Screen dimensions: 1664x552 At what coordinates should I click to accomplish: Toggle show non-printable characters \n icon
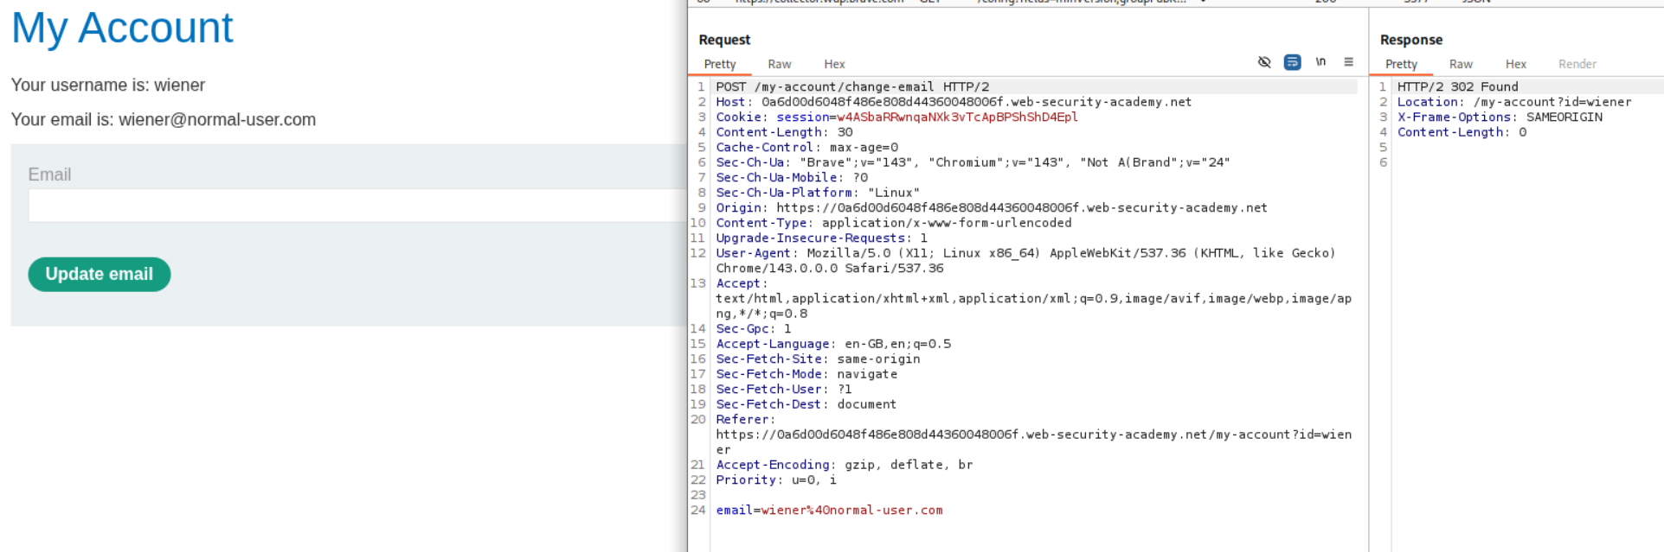pyautogui.click(x=1320, y=62)
